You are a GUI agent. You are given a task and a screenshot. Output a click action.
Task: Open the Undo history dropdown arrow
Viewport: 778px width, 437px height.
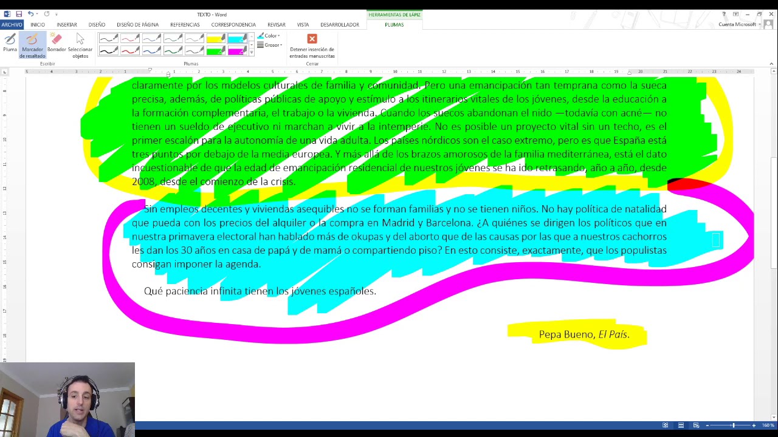[x=36, y=14]
